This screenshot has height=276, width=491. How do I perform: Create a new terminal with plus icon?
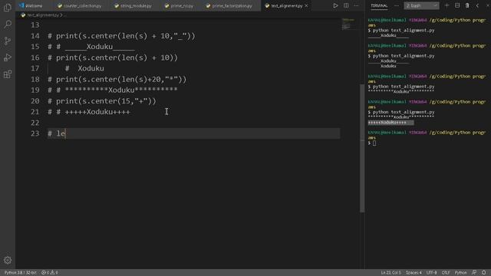tap(447, 5)
